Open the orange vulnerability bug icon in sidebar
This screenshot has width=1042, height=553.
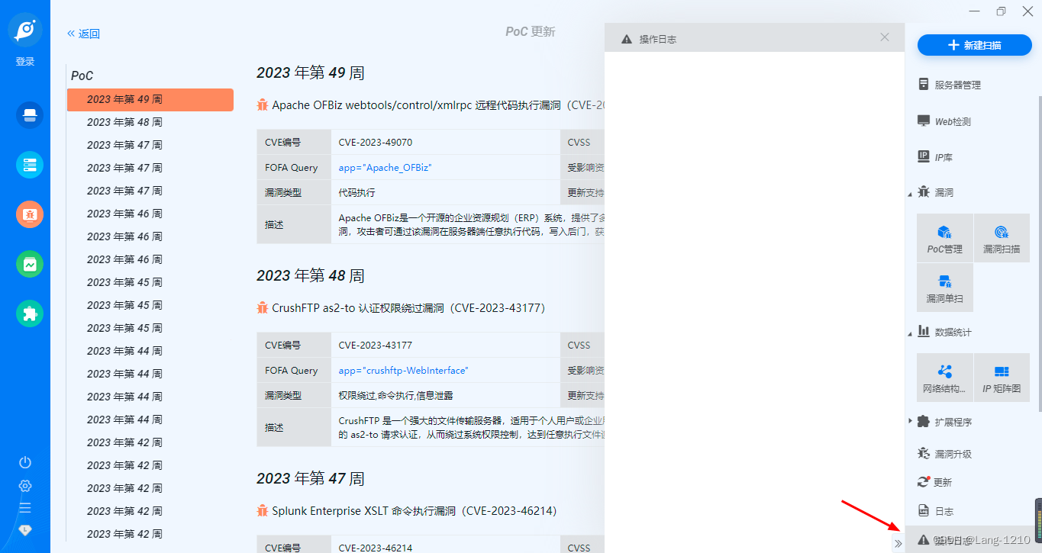click(30, 214)
